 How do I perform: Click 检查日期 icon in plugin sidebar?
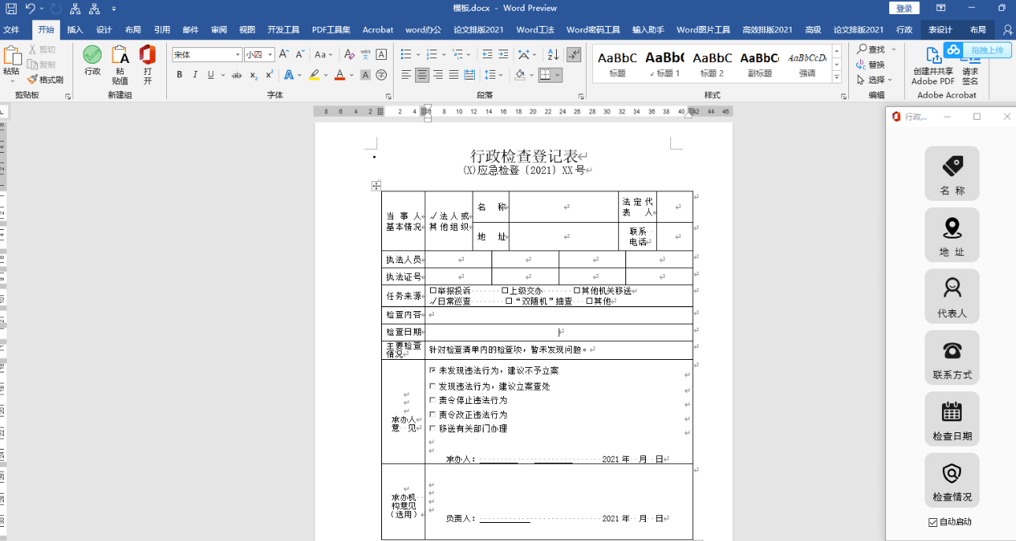[x=951, y=418]
